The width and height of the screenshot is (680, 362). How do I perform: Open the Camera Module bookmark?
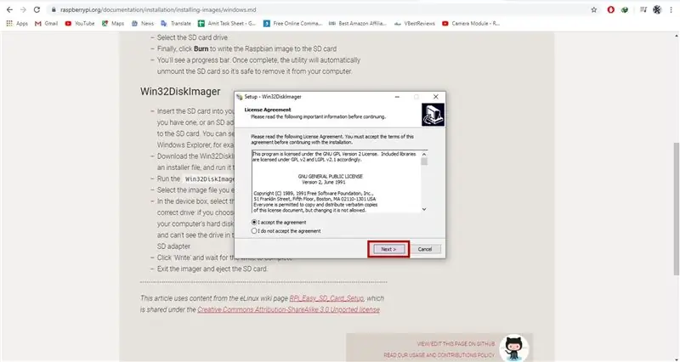[x=471, y=24]
